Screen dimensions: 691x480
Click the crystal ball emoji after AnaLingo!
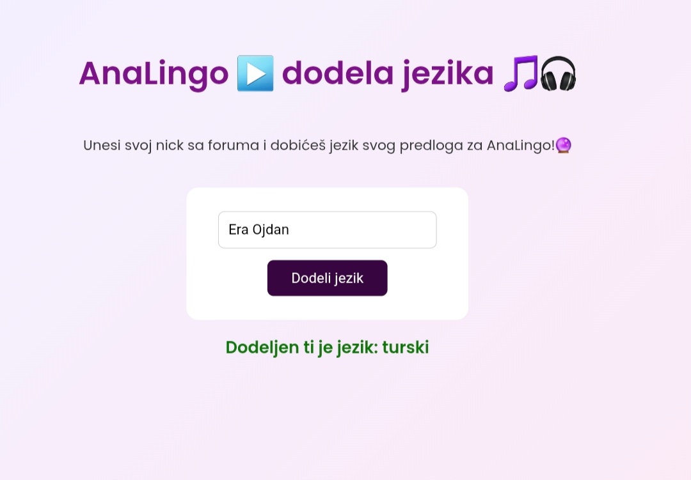pyautogui.click(x=563, y=145)
